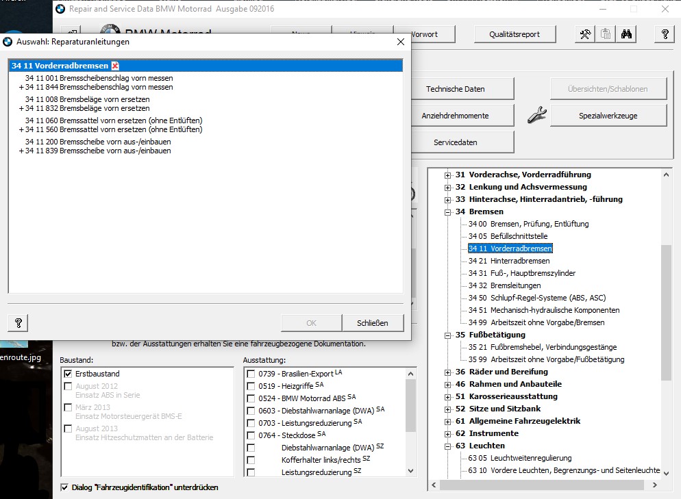Click the Ausstattung list scroll down arrow
The width and height of the screenshot is (681, 499).
[x=410, y=471]
